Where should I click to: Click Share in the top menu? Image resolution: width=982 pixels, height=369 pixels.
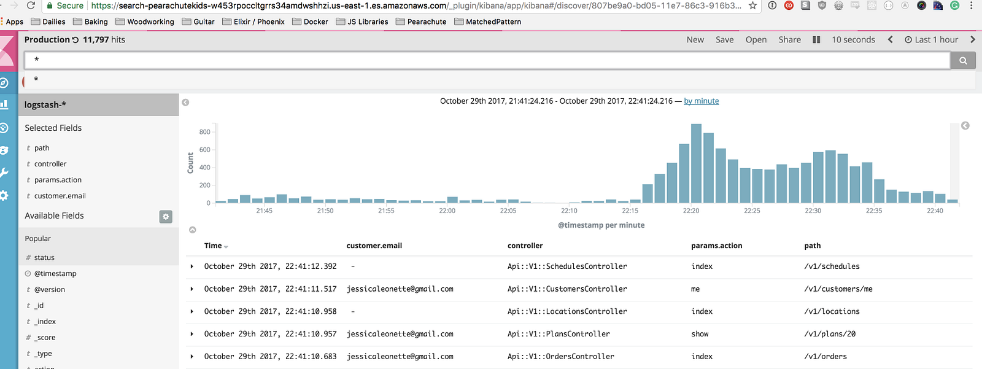click(x=790, y=40)
